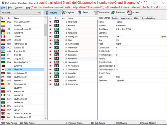Open the File menu
Screen dimensions: 167x125
pyautogui.click(x=3, y=8)
